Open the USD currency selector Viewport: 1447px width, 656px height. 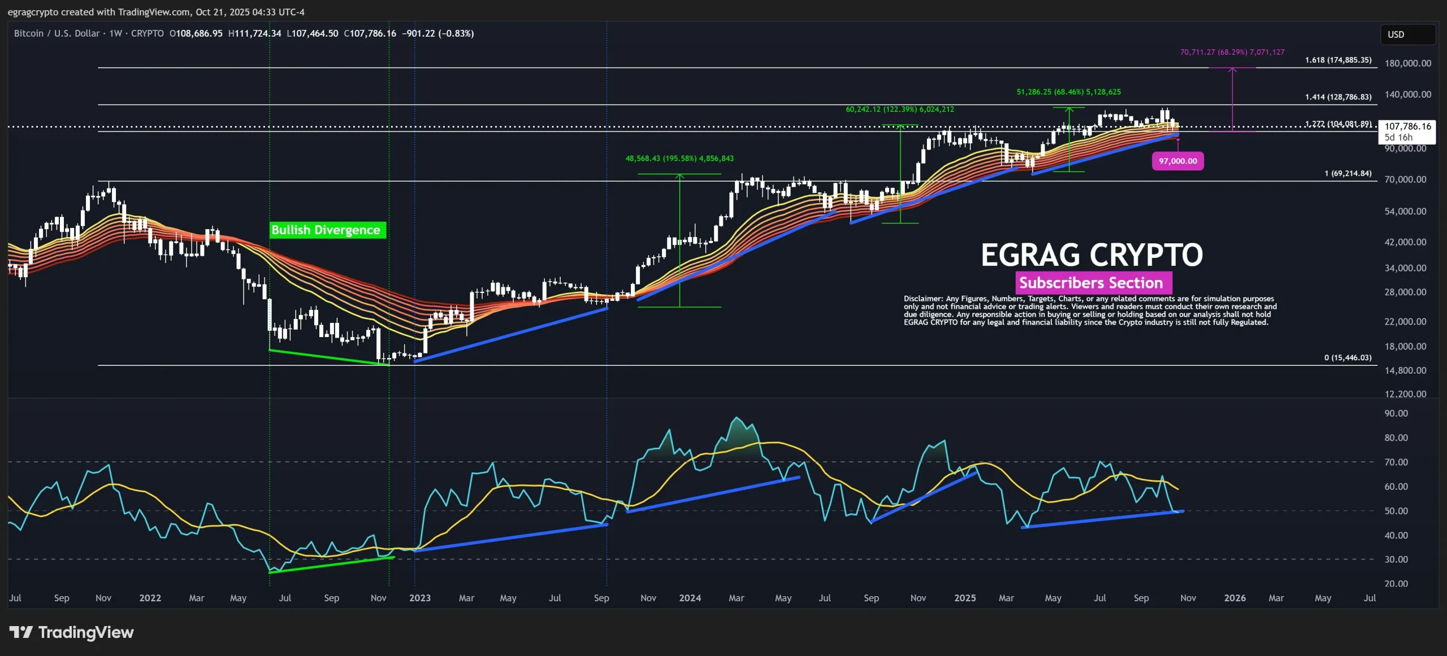1406,34
